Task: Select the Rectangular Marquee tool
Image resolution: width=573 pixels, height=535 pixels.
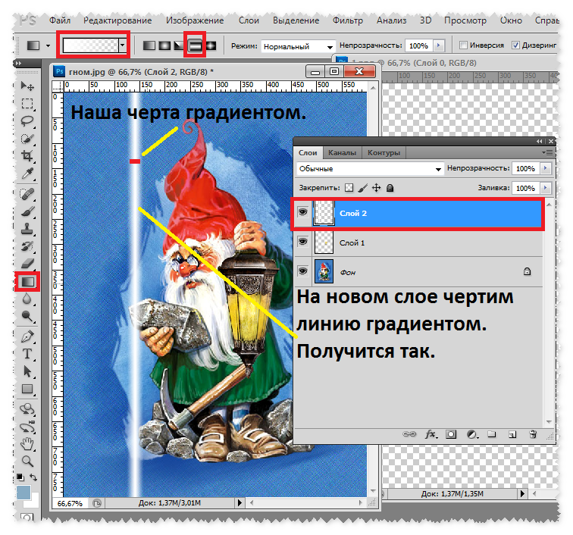Action: point(27,104)
